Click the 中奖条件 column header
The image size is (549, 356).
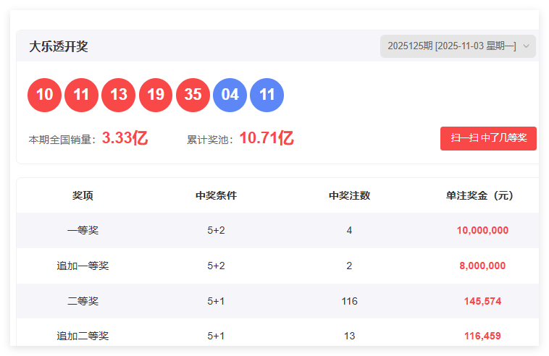(x=216, y=195)
